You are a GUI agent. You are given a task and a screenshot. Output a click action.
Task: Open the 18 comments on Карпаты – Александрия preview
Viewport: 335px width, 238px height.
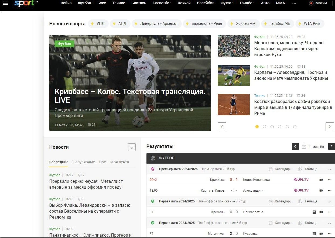click(301, 67)
